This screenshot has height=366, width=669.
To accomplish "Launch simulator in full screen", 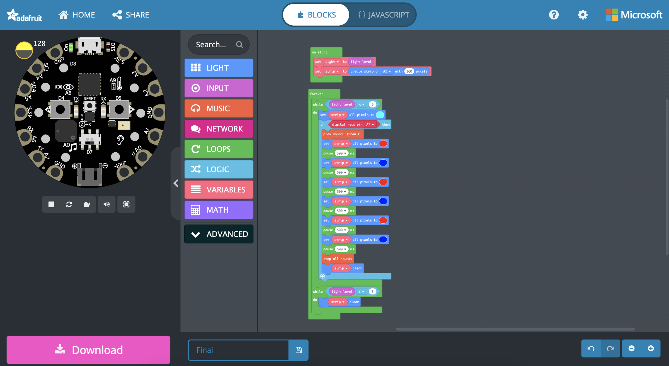I will (x=126, y=204).
